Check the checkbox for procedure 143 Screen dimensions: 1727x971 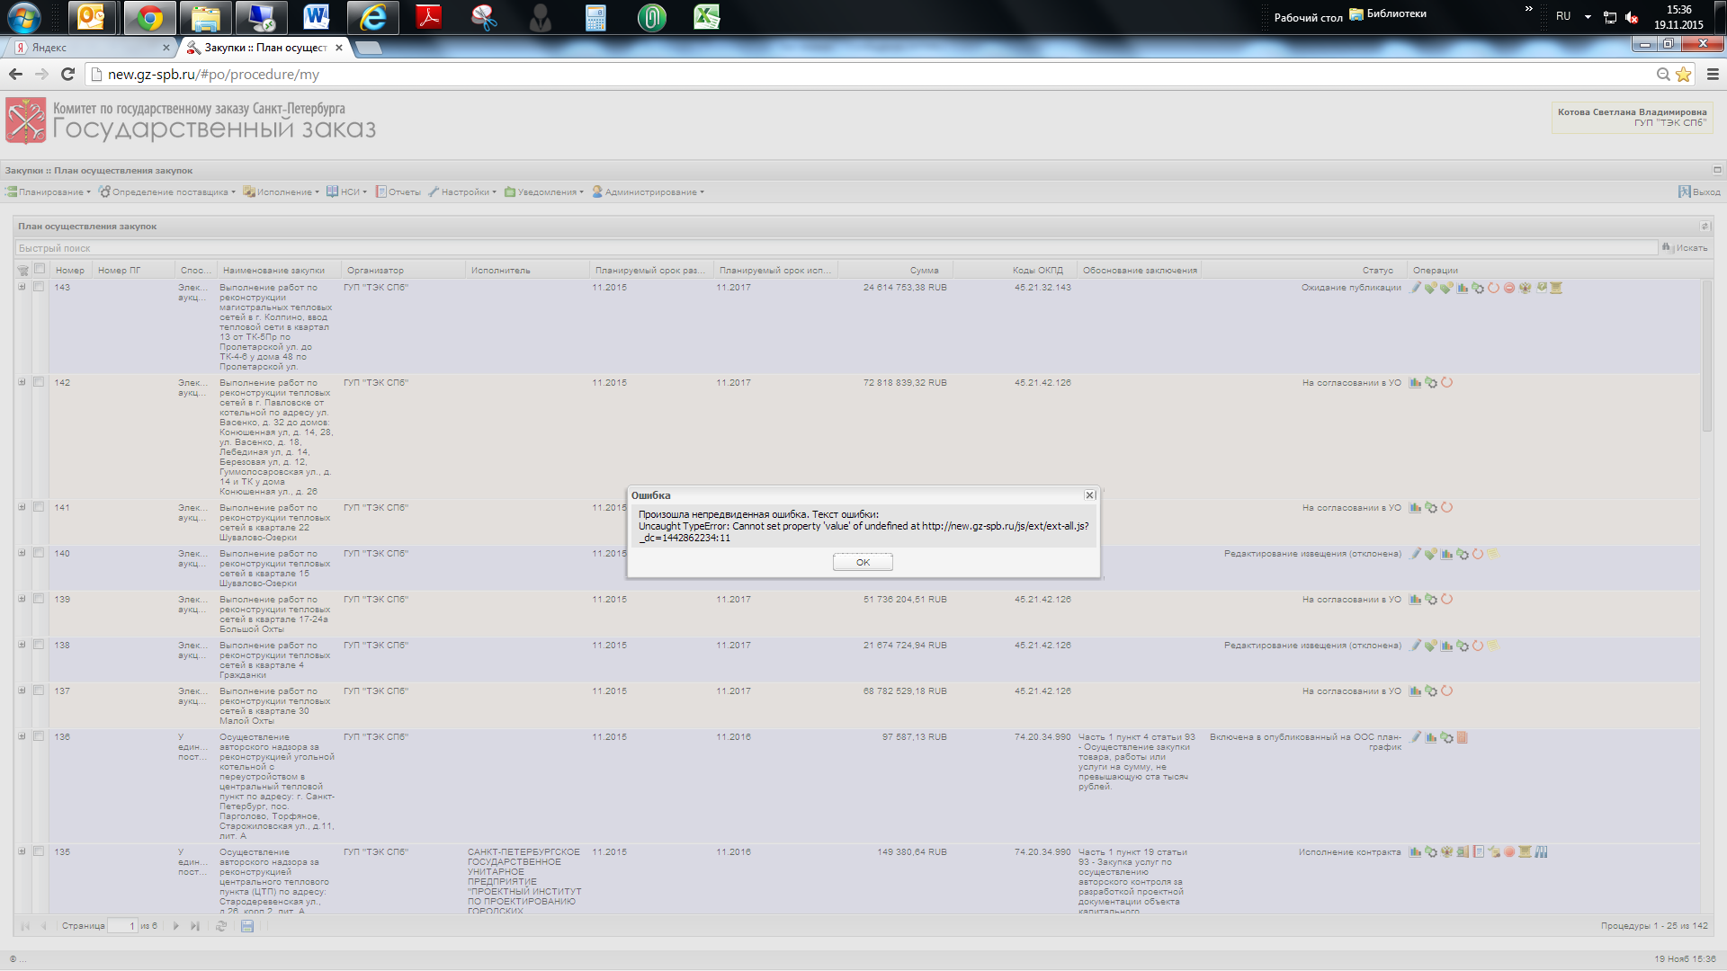[39, 287]
